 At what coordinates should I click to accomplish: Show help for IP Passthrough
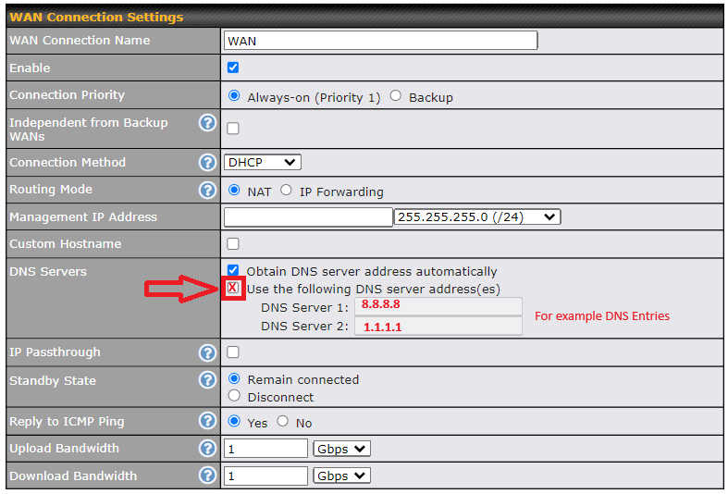208,352
